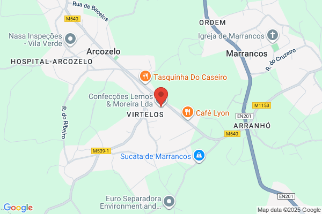
Task: Select the Igreja de Marrancos church icon
Action: click(x=273, y=35)
